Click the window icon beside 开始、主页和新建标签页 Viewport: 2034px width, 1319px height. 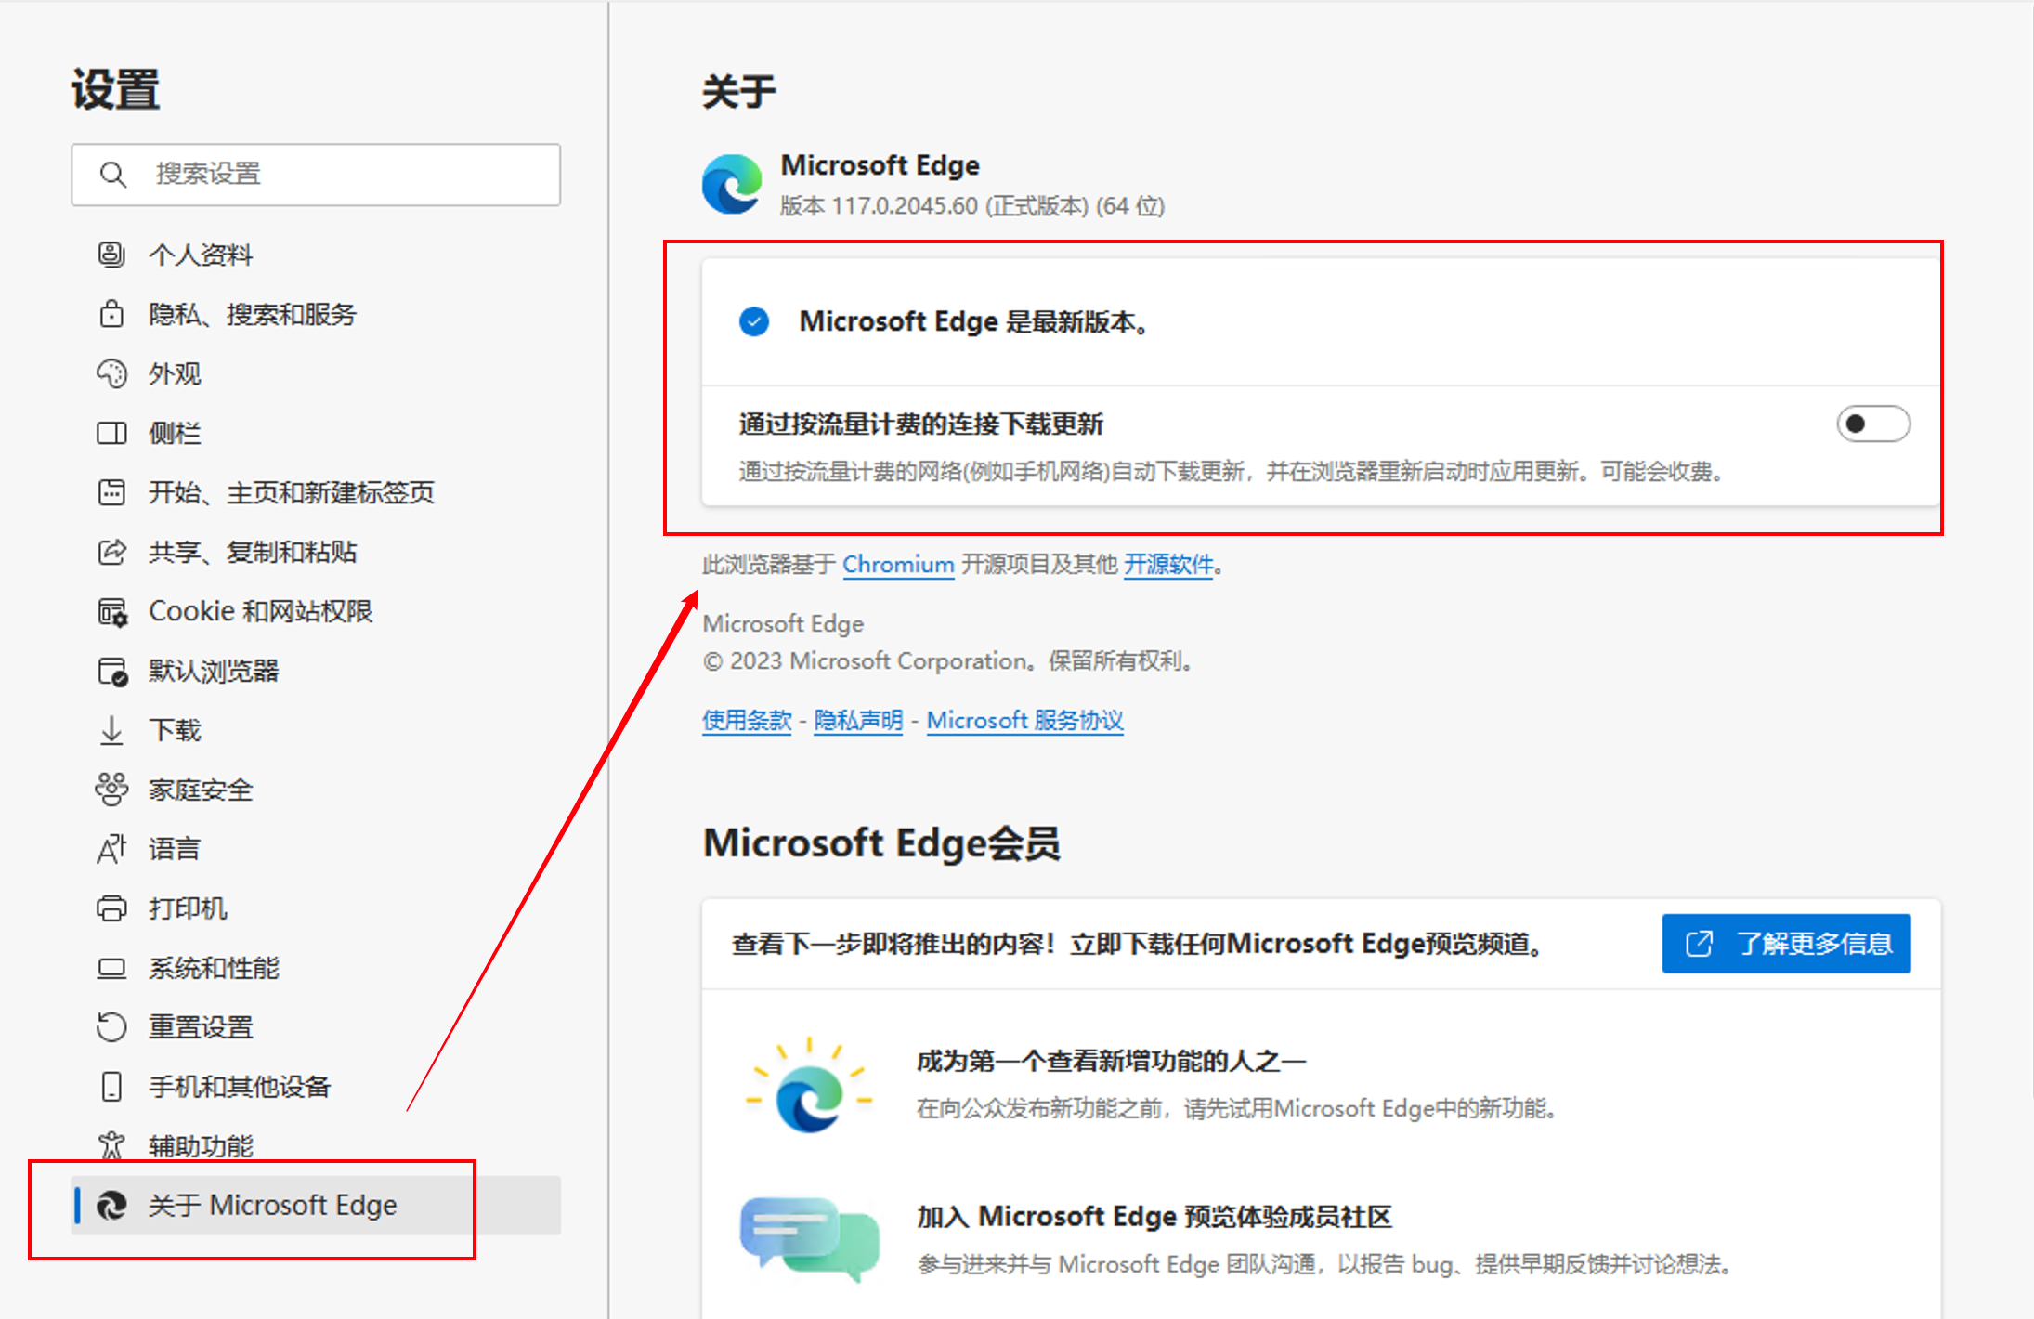pyautogui.click(x=111, y=492)
